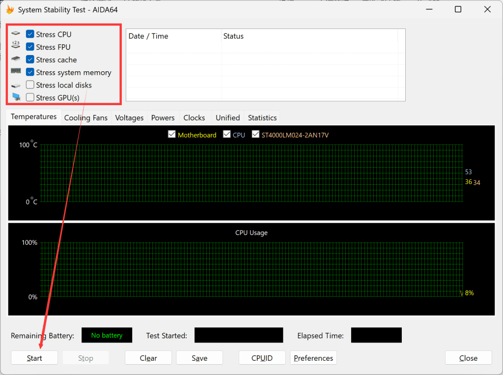The height and width of the screenshot is (375, 503).
Task: Click the 0% CPU usage axis label
Action: point(33,297)
